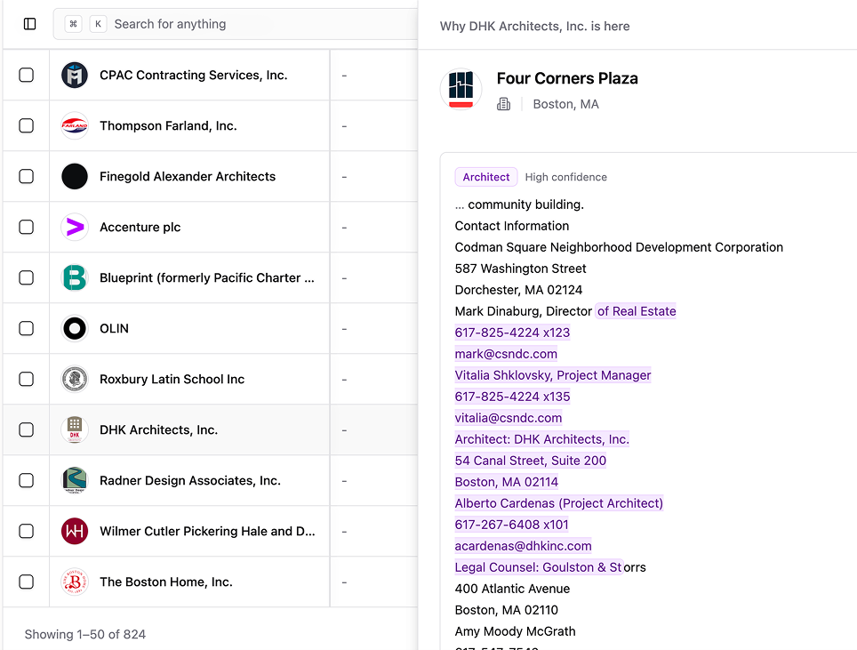Open Thompson Farland, Inc. company
This screenshot has width=857, height=650.
(x=168, y=125)
